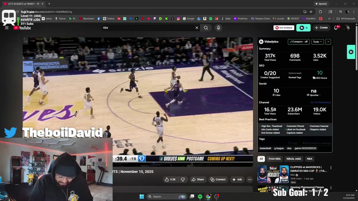
Task: Open the PrizePicks bookmark
Action: tap(240, 19)
